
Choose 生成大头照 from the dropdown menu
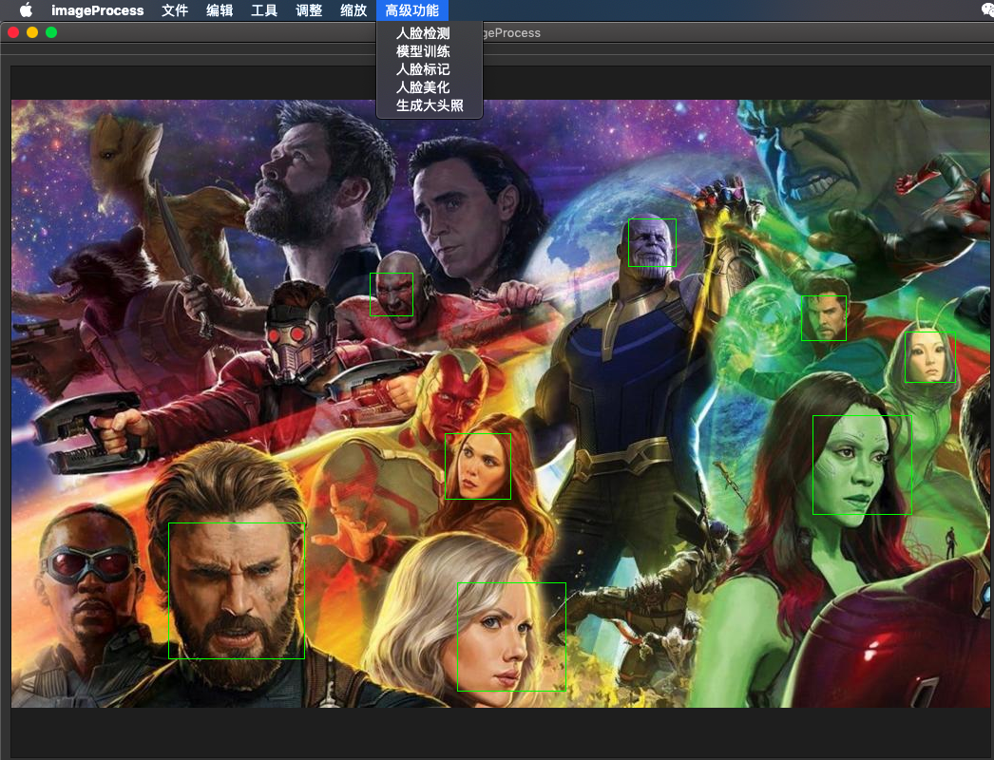(x=430, y=105)
